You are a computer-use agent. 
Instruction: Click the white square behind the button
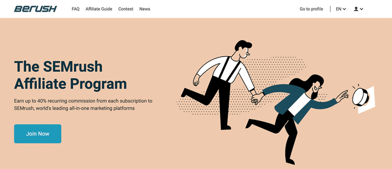tap(366, 100)
